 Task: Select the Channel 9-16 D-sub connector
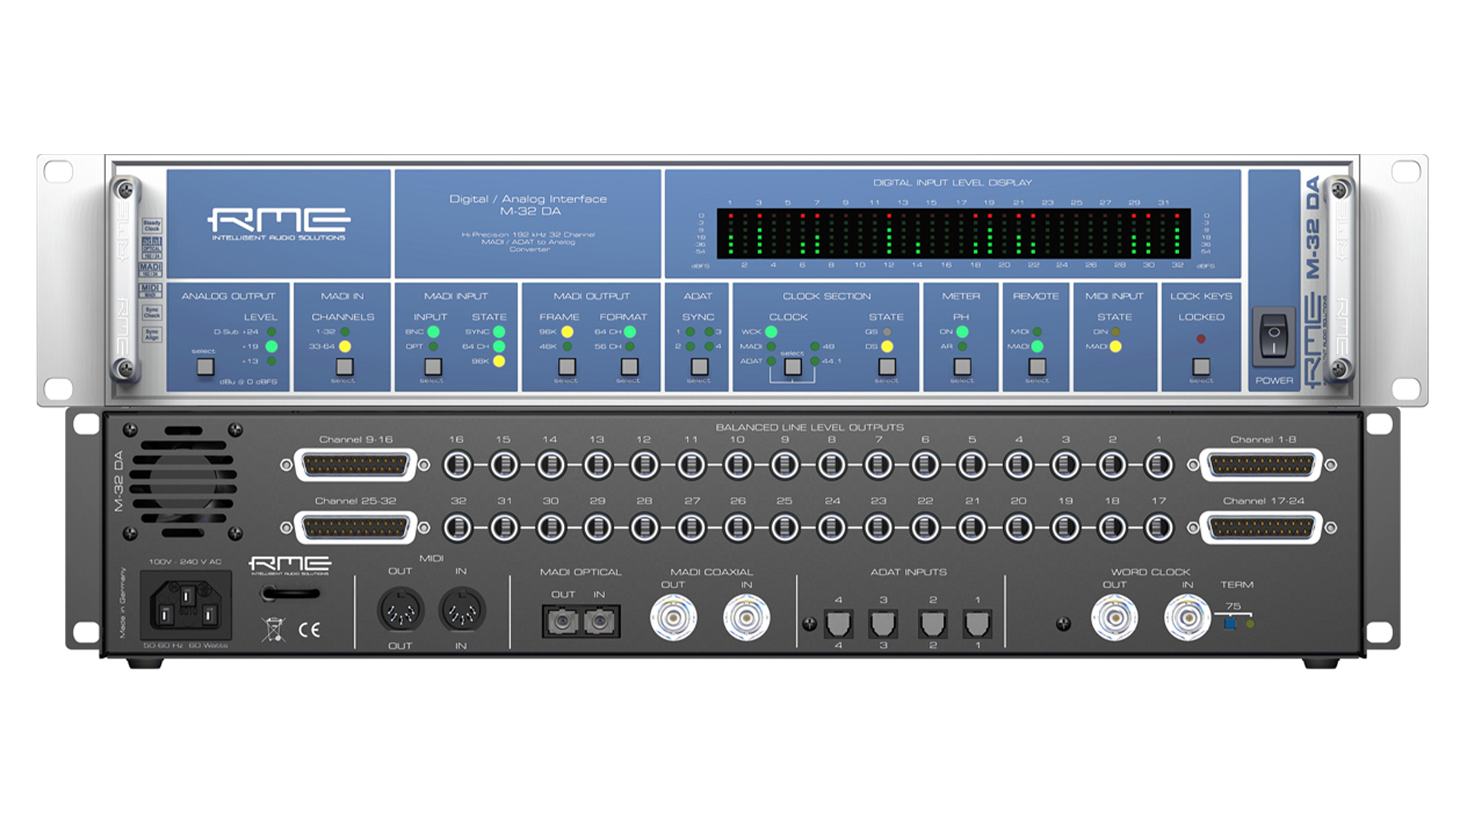pyautogui.click(x=356, y=465)
